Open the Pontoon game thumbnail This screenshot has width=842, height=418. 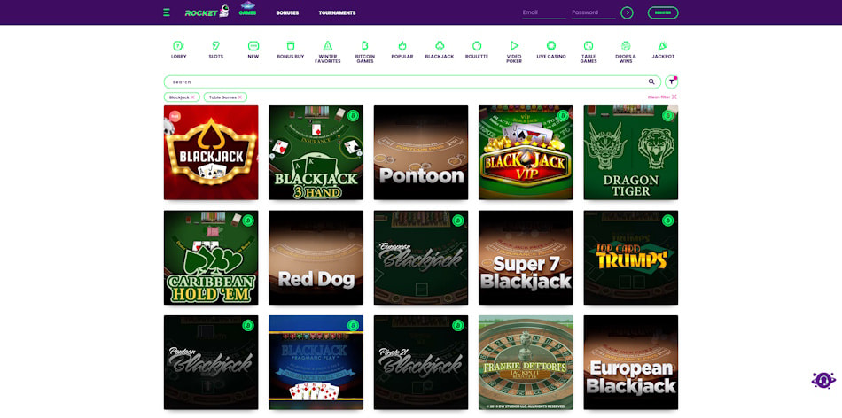(421, 152)
